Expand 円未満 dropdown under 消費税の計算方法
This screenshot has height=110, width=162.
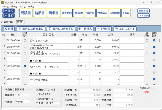(23, 102)
